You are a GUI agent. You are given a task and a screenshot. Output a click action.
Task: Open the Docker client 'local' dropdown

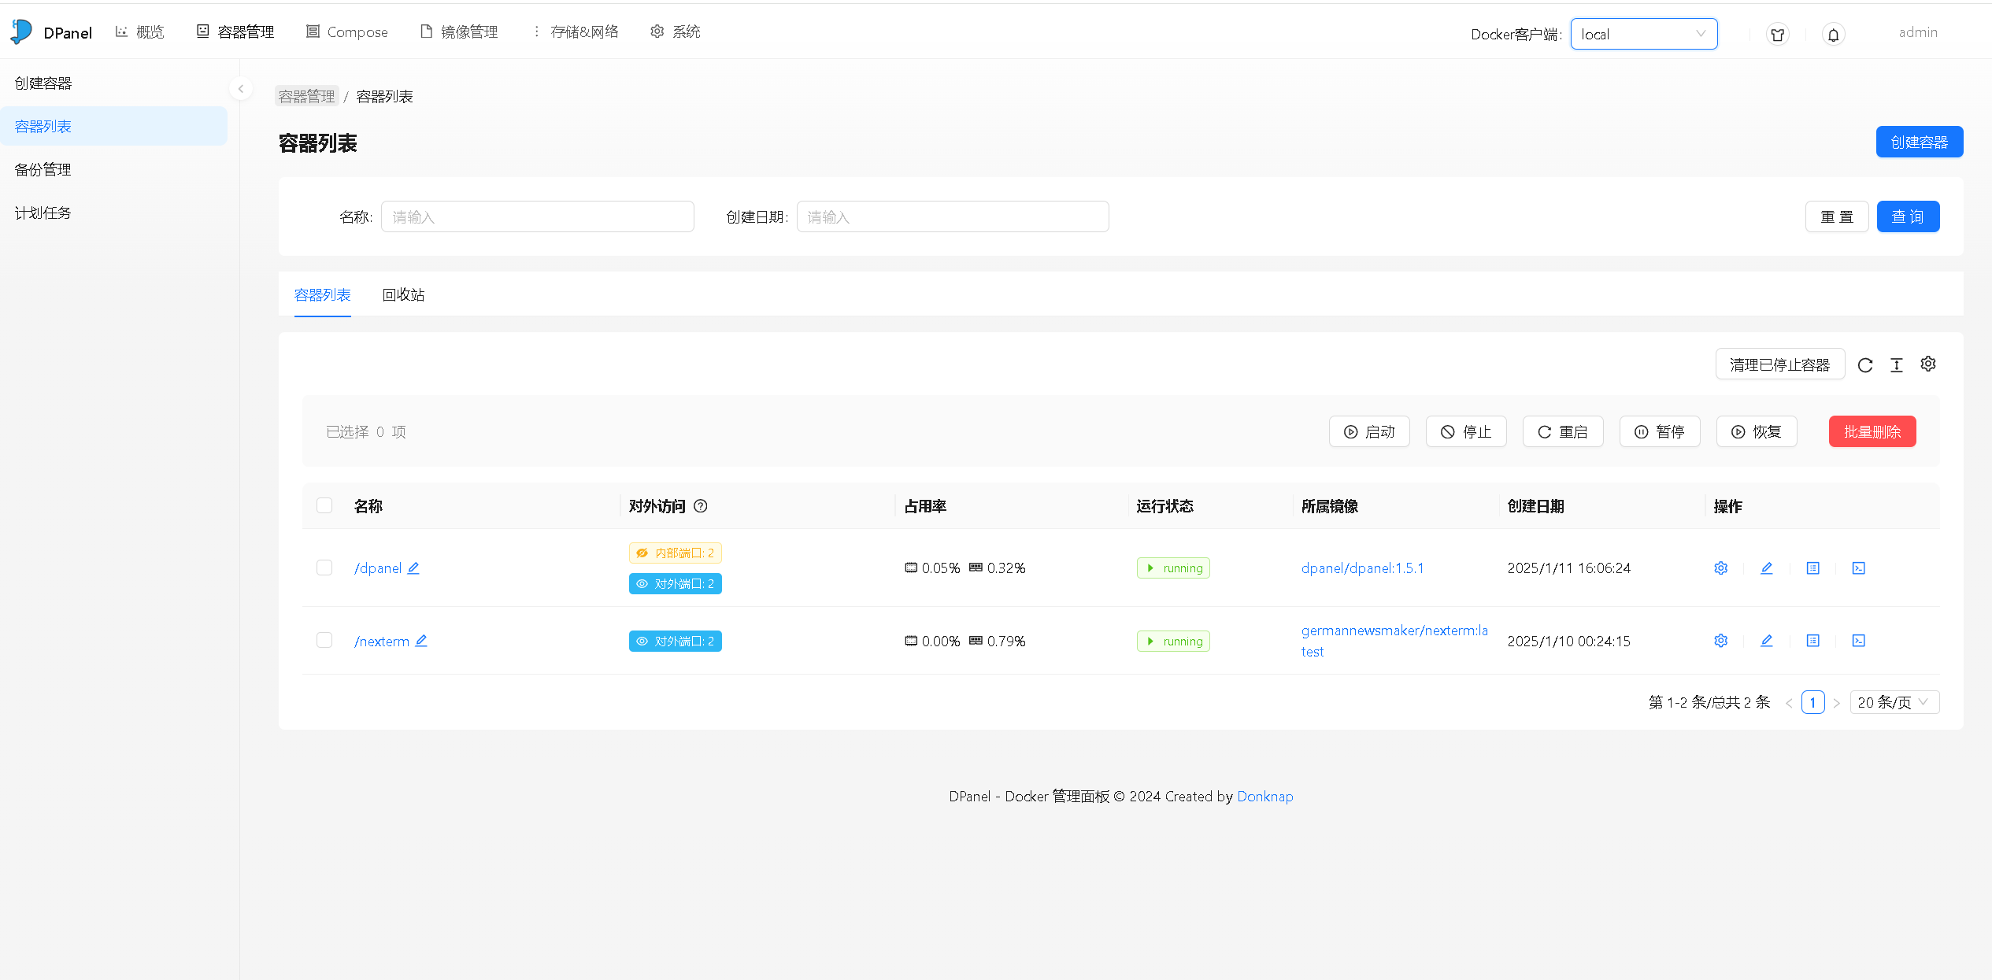[x=1643, y=33]
